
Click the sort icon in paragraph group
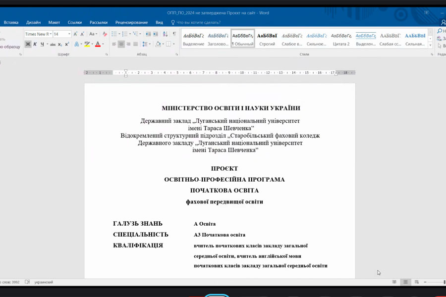[166, 34]
